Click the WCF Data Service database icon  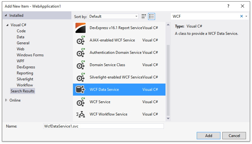tap(81, 90)
